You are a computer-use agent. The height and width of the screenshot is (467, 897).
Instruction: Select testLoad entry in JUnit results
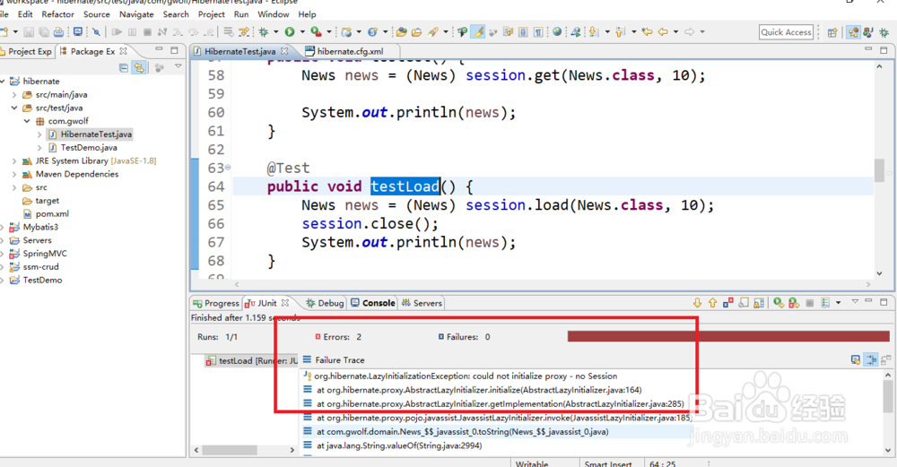[x=252, y=360]
